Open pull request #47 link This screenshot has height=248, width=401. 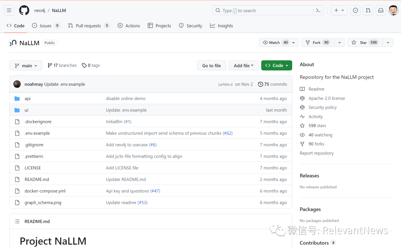coord(155,191)
